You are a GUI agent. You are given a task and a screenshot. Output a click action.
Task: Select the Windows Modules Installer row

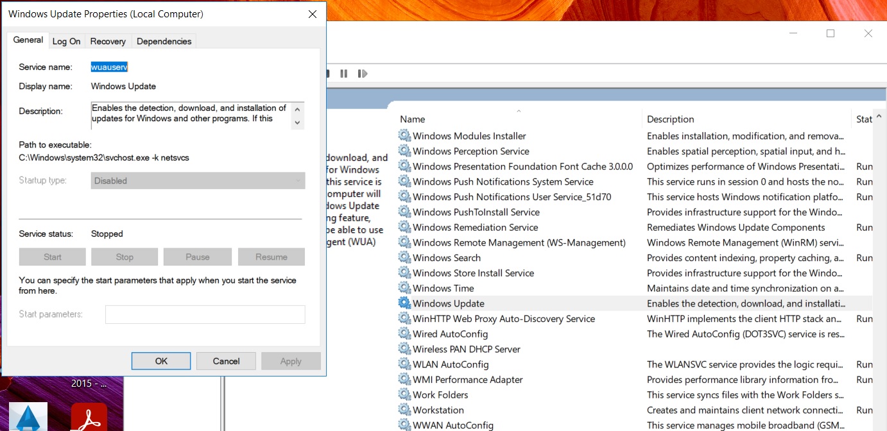click(x=634, y=136)
